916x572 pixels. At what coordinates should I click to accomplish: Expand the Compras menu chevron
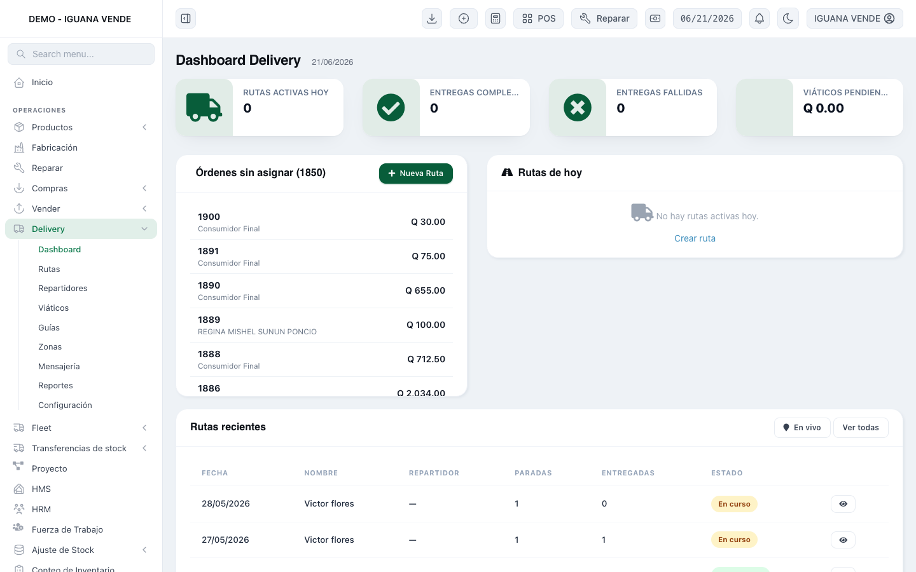[144, 188]
